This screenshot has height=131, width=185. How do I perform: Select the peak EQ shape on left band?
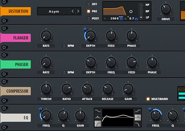coord(98,117)
